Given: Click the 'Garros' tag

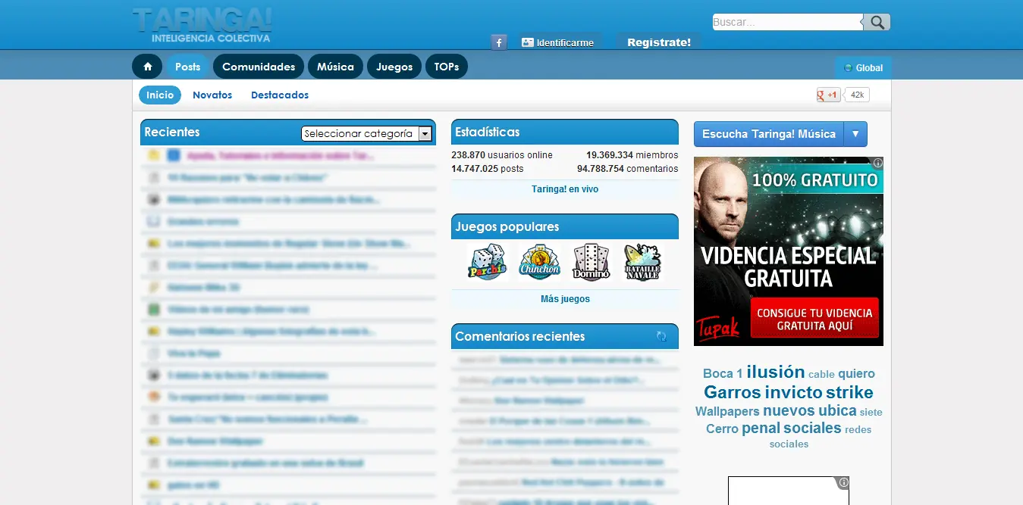Looking at the screenshot, I should pos(733,392).
